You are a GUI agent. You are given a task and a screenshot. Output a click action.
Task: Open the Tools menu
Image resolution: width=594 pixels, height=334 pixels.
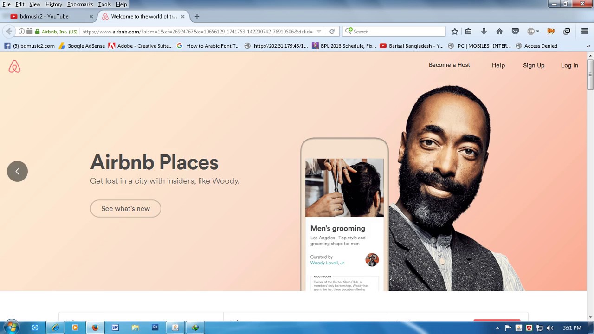[x=104, y=4]
